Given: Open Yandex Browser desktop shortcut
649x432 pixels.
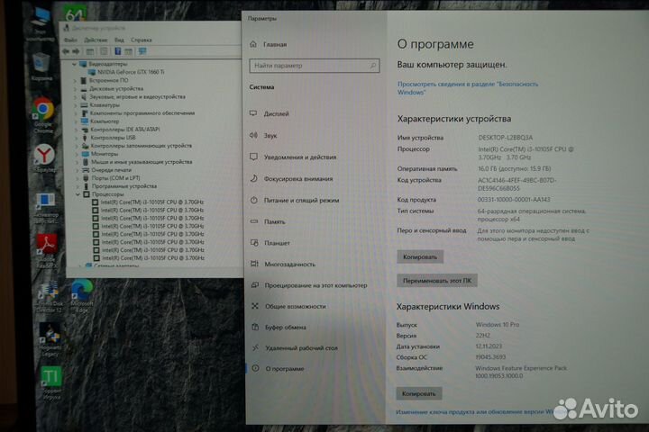Looking at the screenshot, I should (x=44, y=156).
